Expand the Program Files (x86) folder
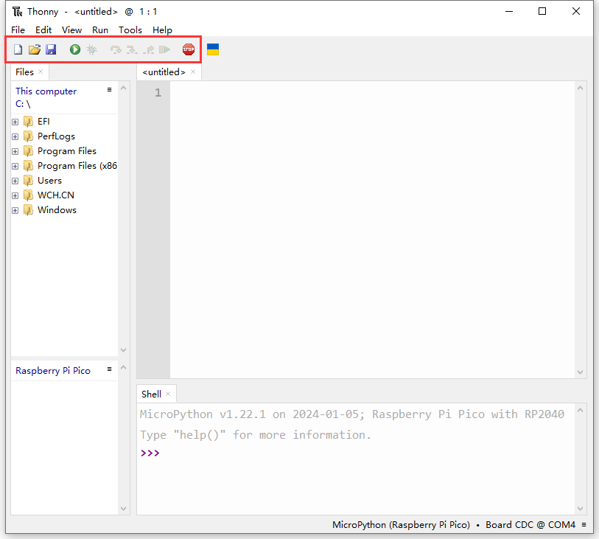The width and height of the screenshot is (599, 539). 15,167
